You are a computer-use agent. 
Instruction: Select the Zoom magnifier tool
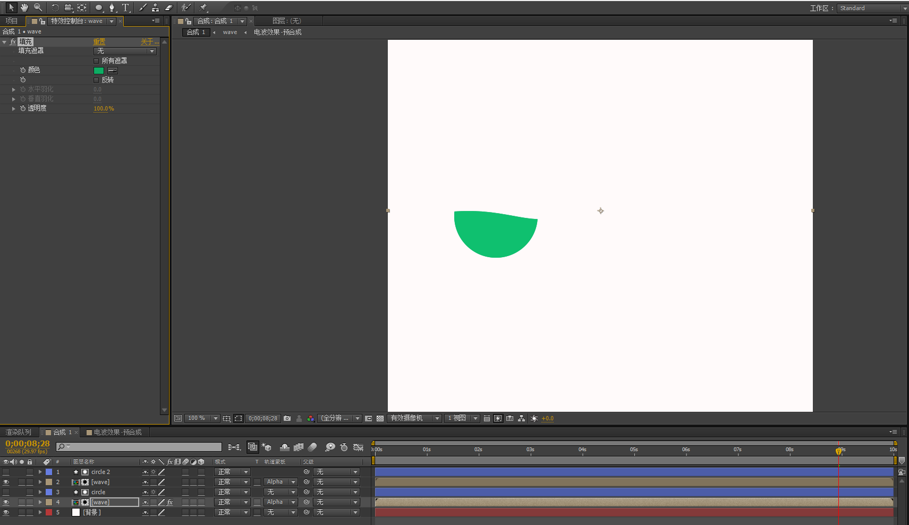38,7
